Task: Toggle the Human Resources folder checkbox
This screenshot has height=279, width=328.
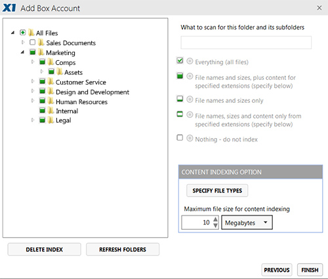Action: point(42,101)
